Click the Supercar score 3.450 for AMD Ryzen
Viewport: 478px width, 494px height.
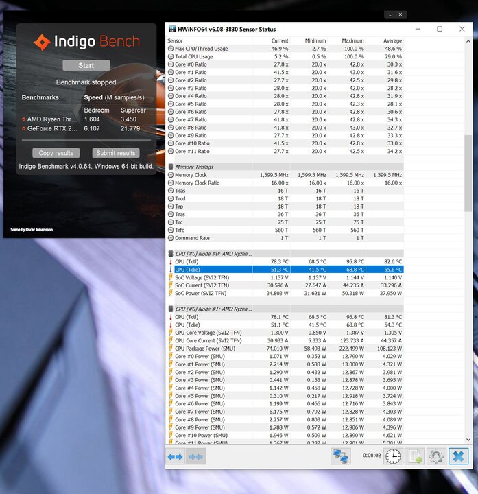click(x=128, y=119)
